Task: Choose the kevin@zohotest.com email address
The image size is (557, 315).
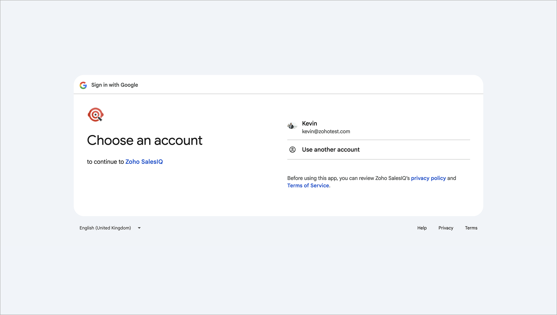Action: tap(326, 131)
